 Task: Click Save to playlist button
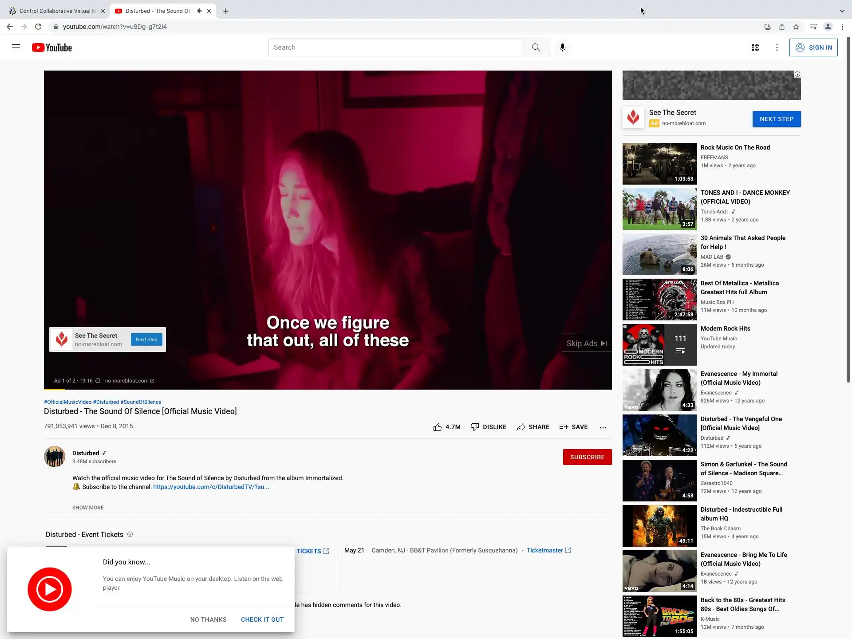pyautogui.click(x=573, y=427)
